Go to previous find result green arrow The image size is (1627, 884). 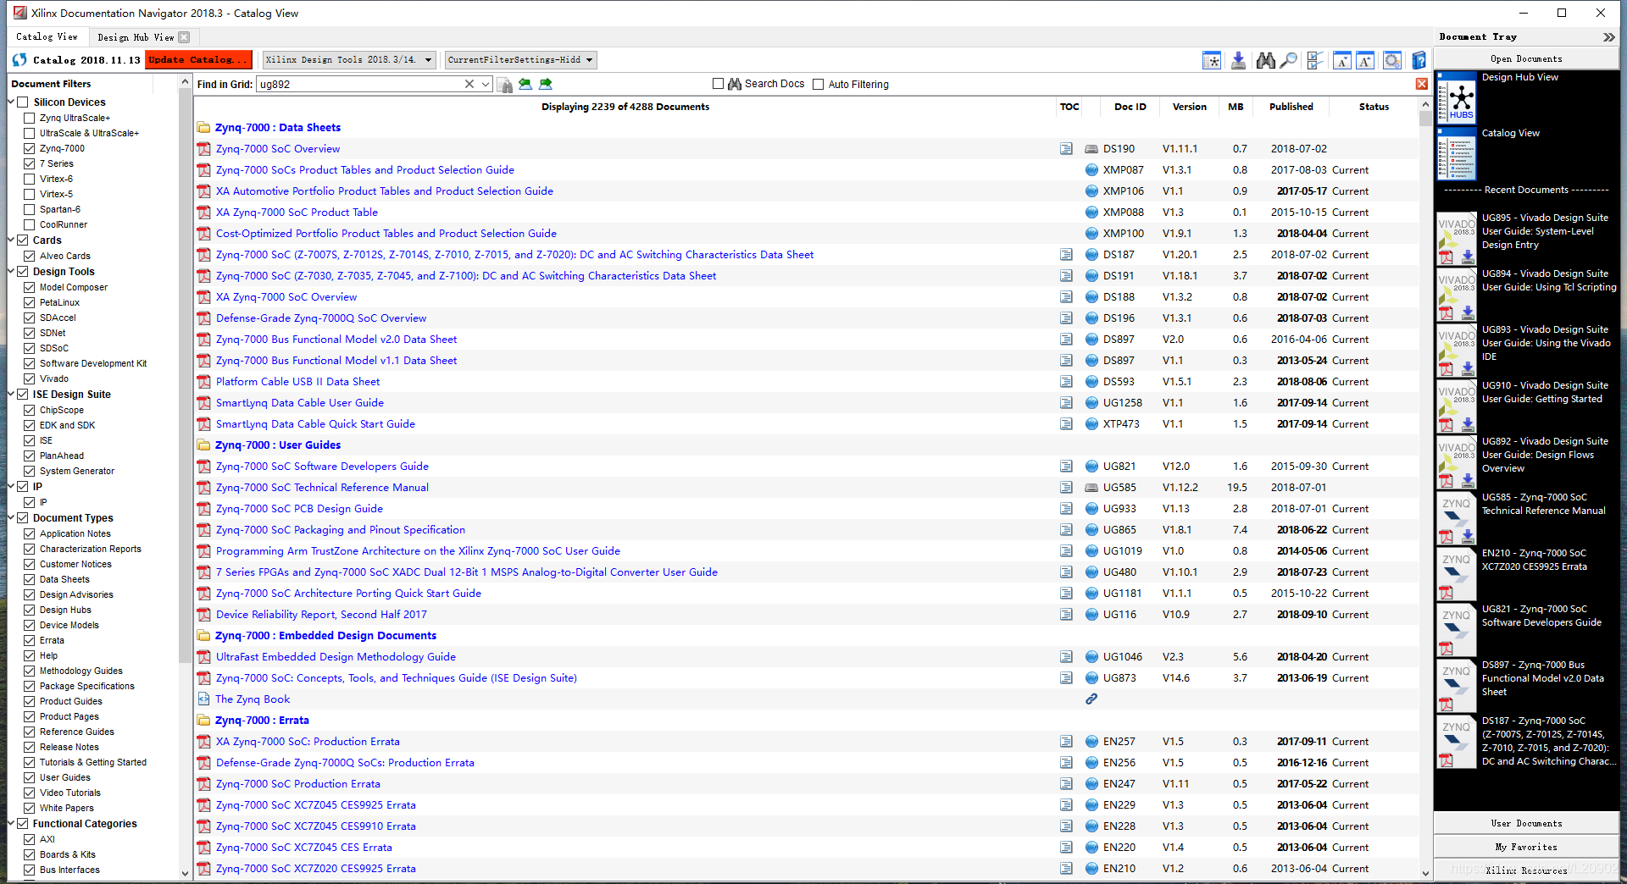tap(525, 84)
